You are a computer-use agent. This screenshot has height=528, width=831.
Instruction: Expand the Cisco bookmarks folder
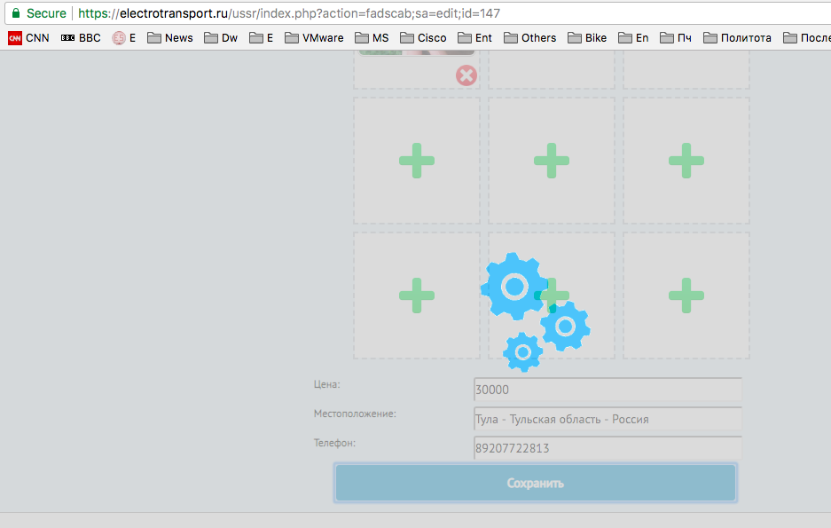point(423,38)
